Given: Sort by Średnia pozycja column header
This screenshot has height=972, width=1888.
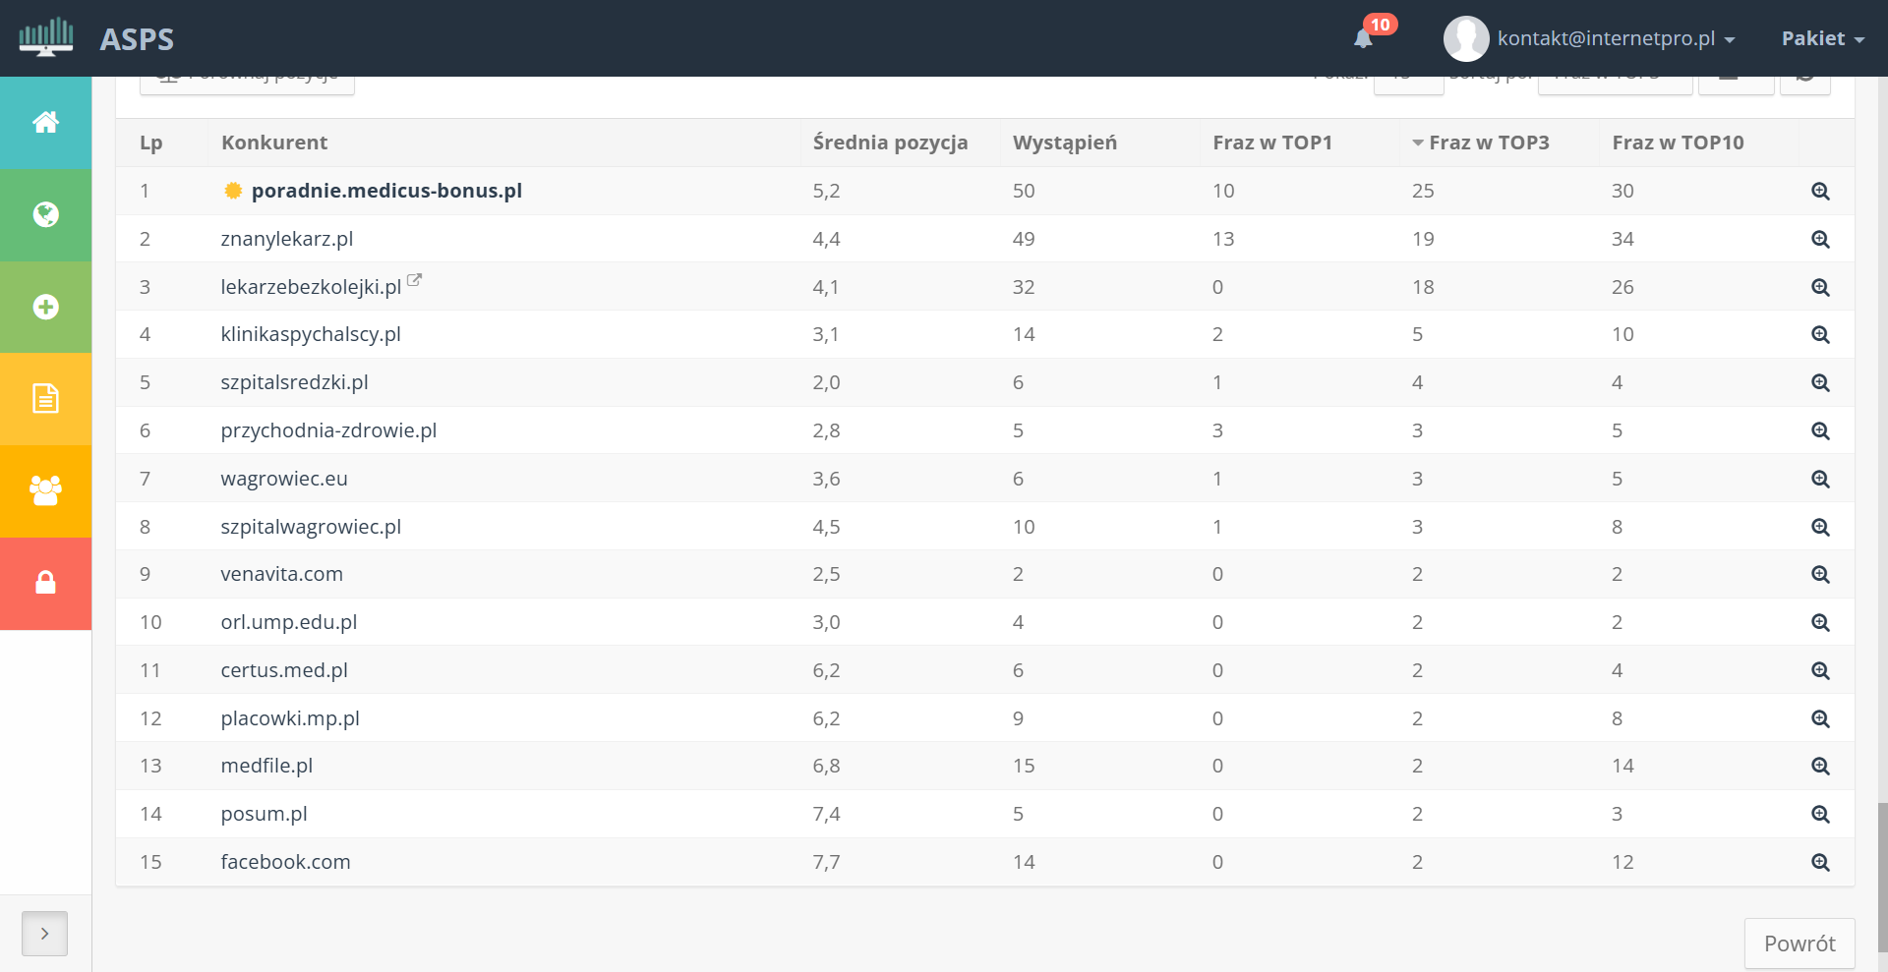Looking at the screenshot, I should tap(890, 143).
